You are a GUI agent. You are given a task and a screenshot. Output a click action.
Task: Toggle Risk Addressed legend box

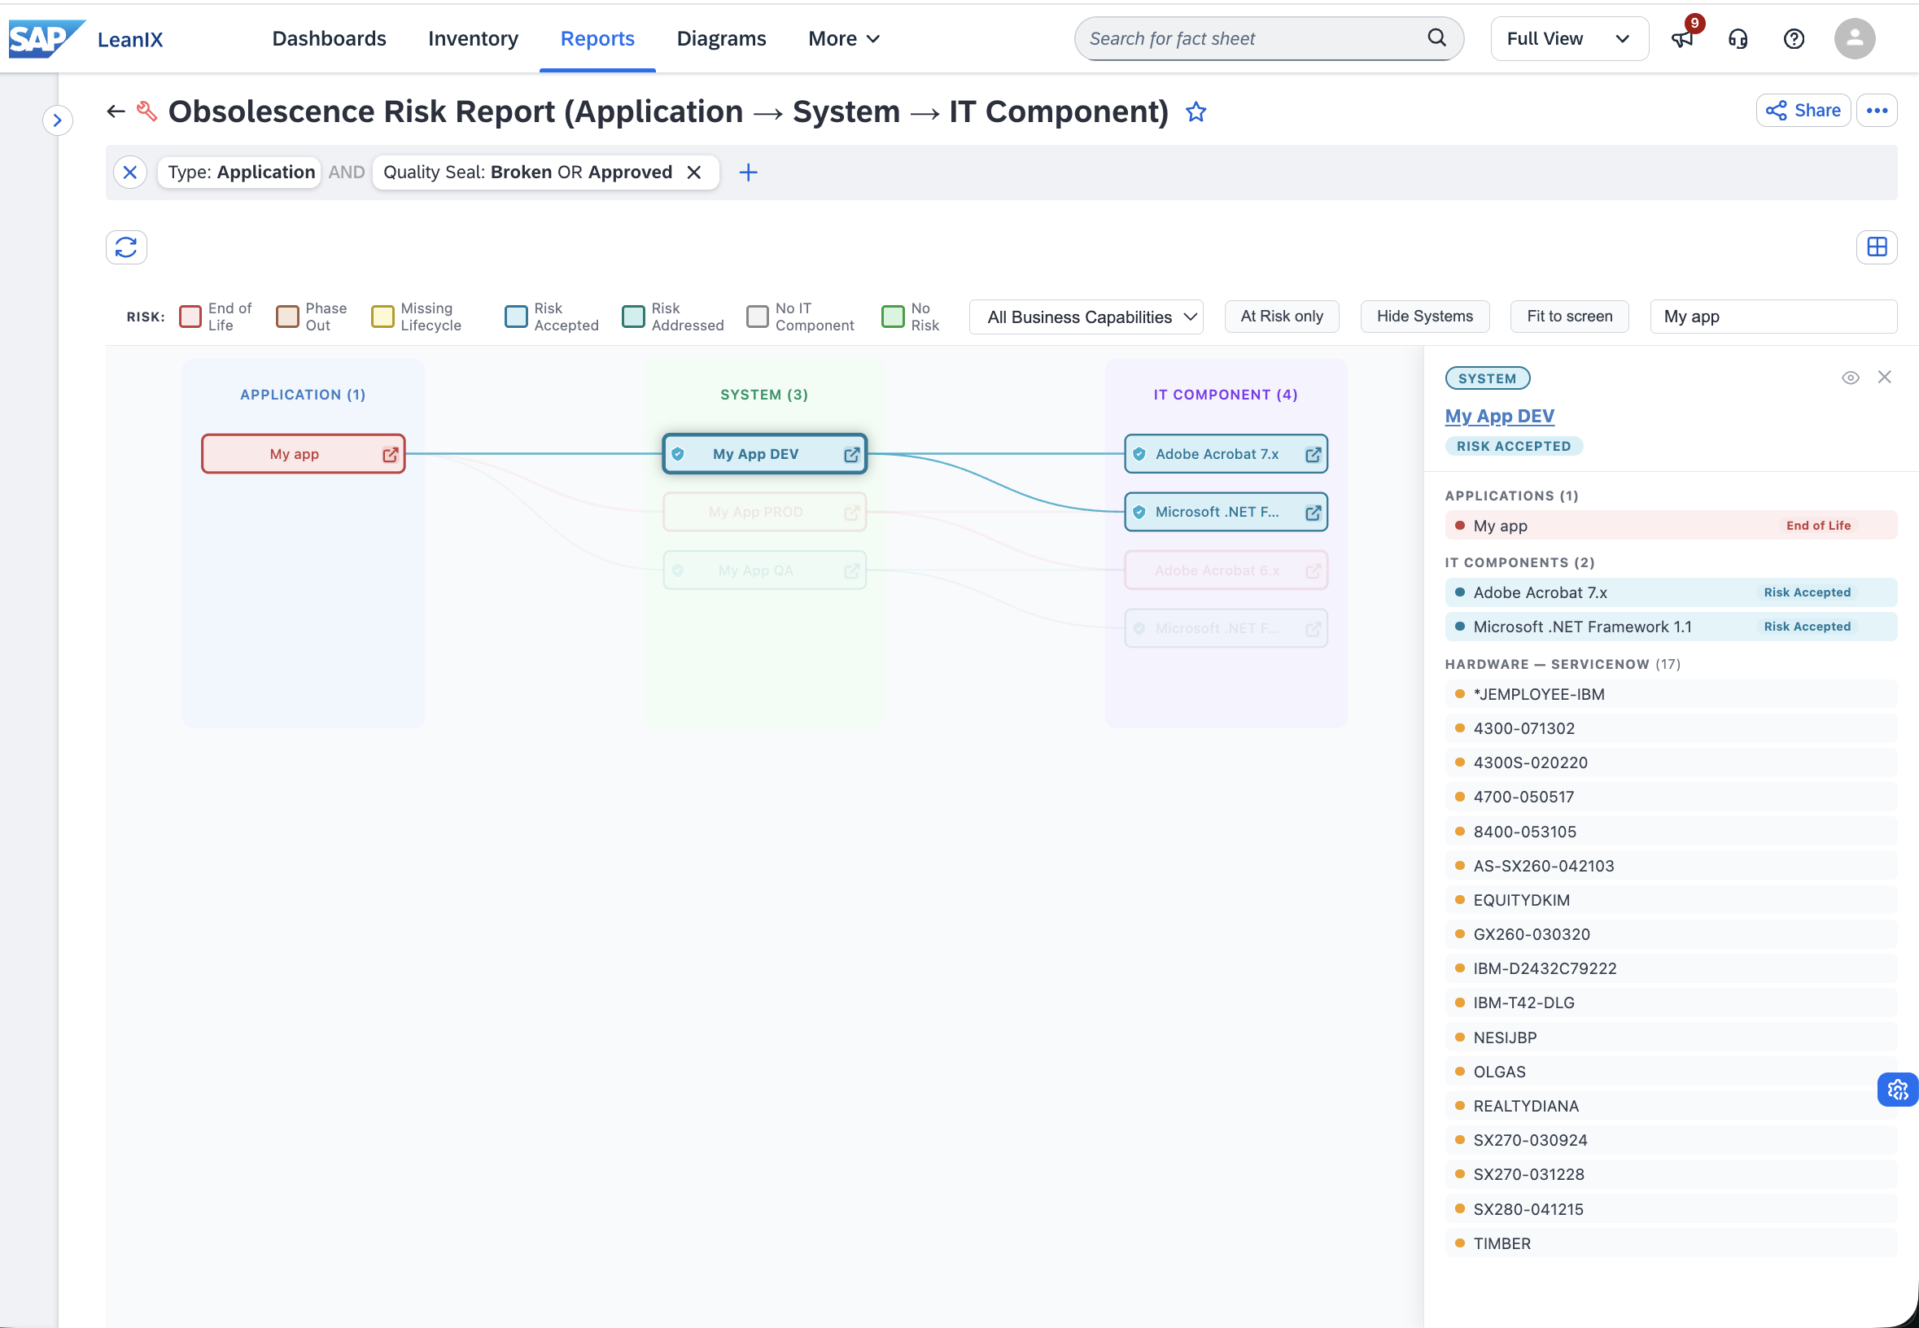(633, 317)
